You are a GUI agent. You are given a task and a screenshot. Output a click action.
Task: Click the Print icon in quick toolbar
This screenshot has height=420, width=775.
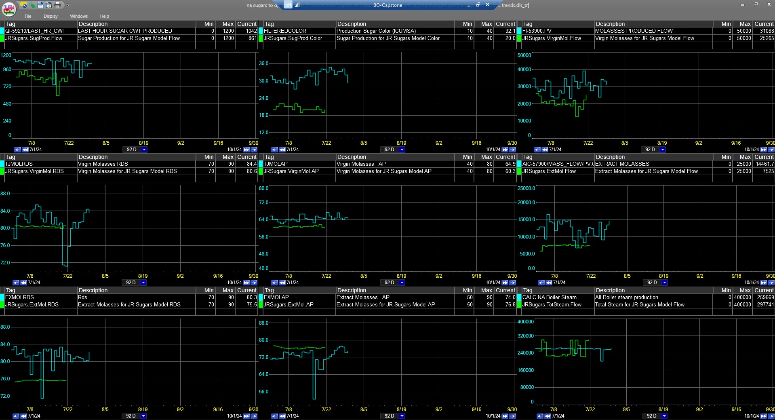(57, 5)
